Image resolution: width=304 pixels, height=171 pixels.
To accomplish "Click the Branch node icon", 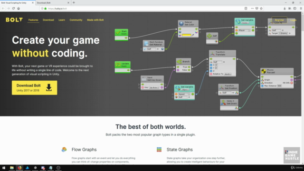I will [x=179, y=62].
